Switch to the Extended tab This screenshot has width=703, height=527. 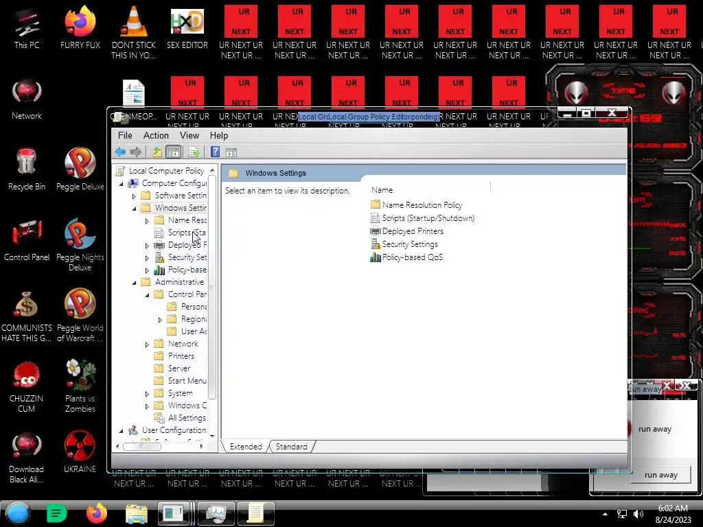(x=246, y=447)
